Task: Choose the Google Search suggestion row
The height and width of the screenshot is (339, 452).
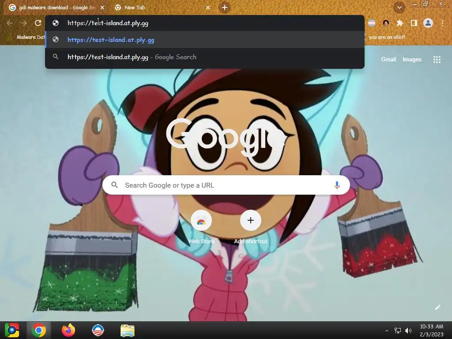Action: [x=205, y=57]
